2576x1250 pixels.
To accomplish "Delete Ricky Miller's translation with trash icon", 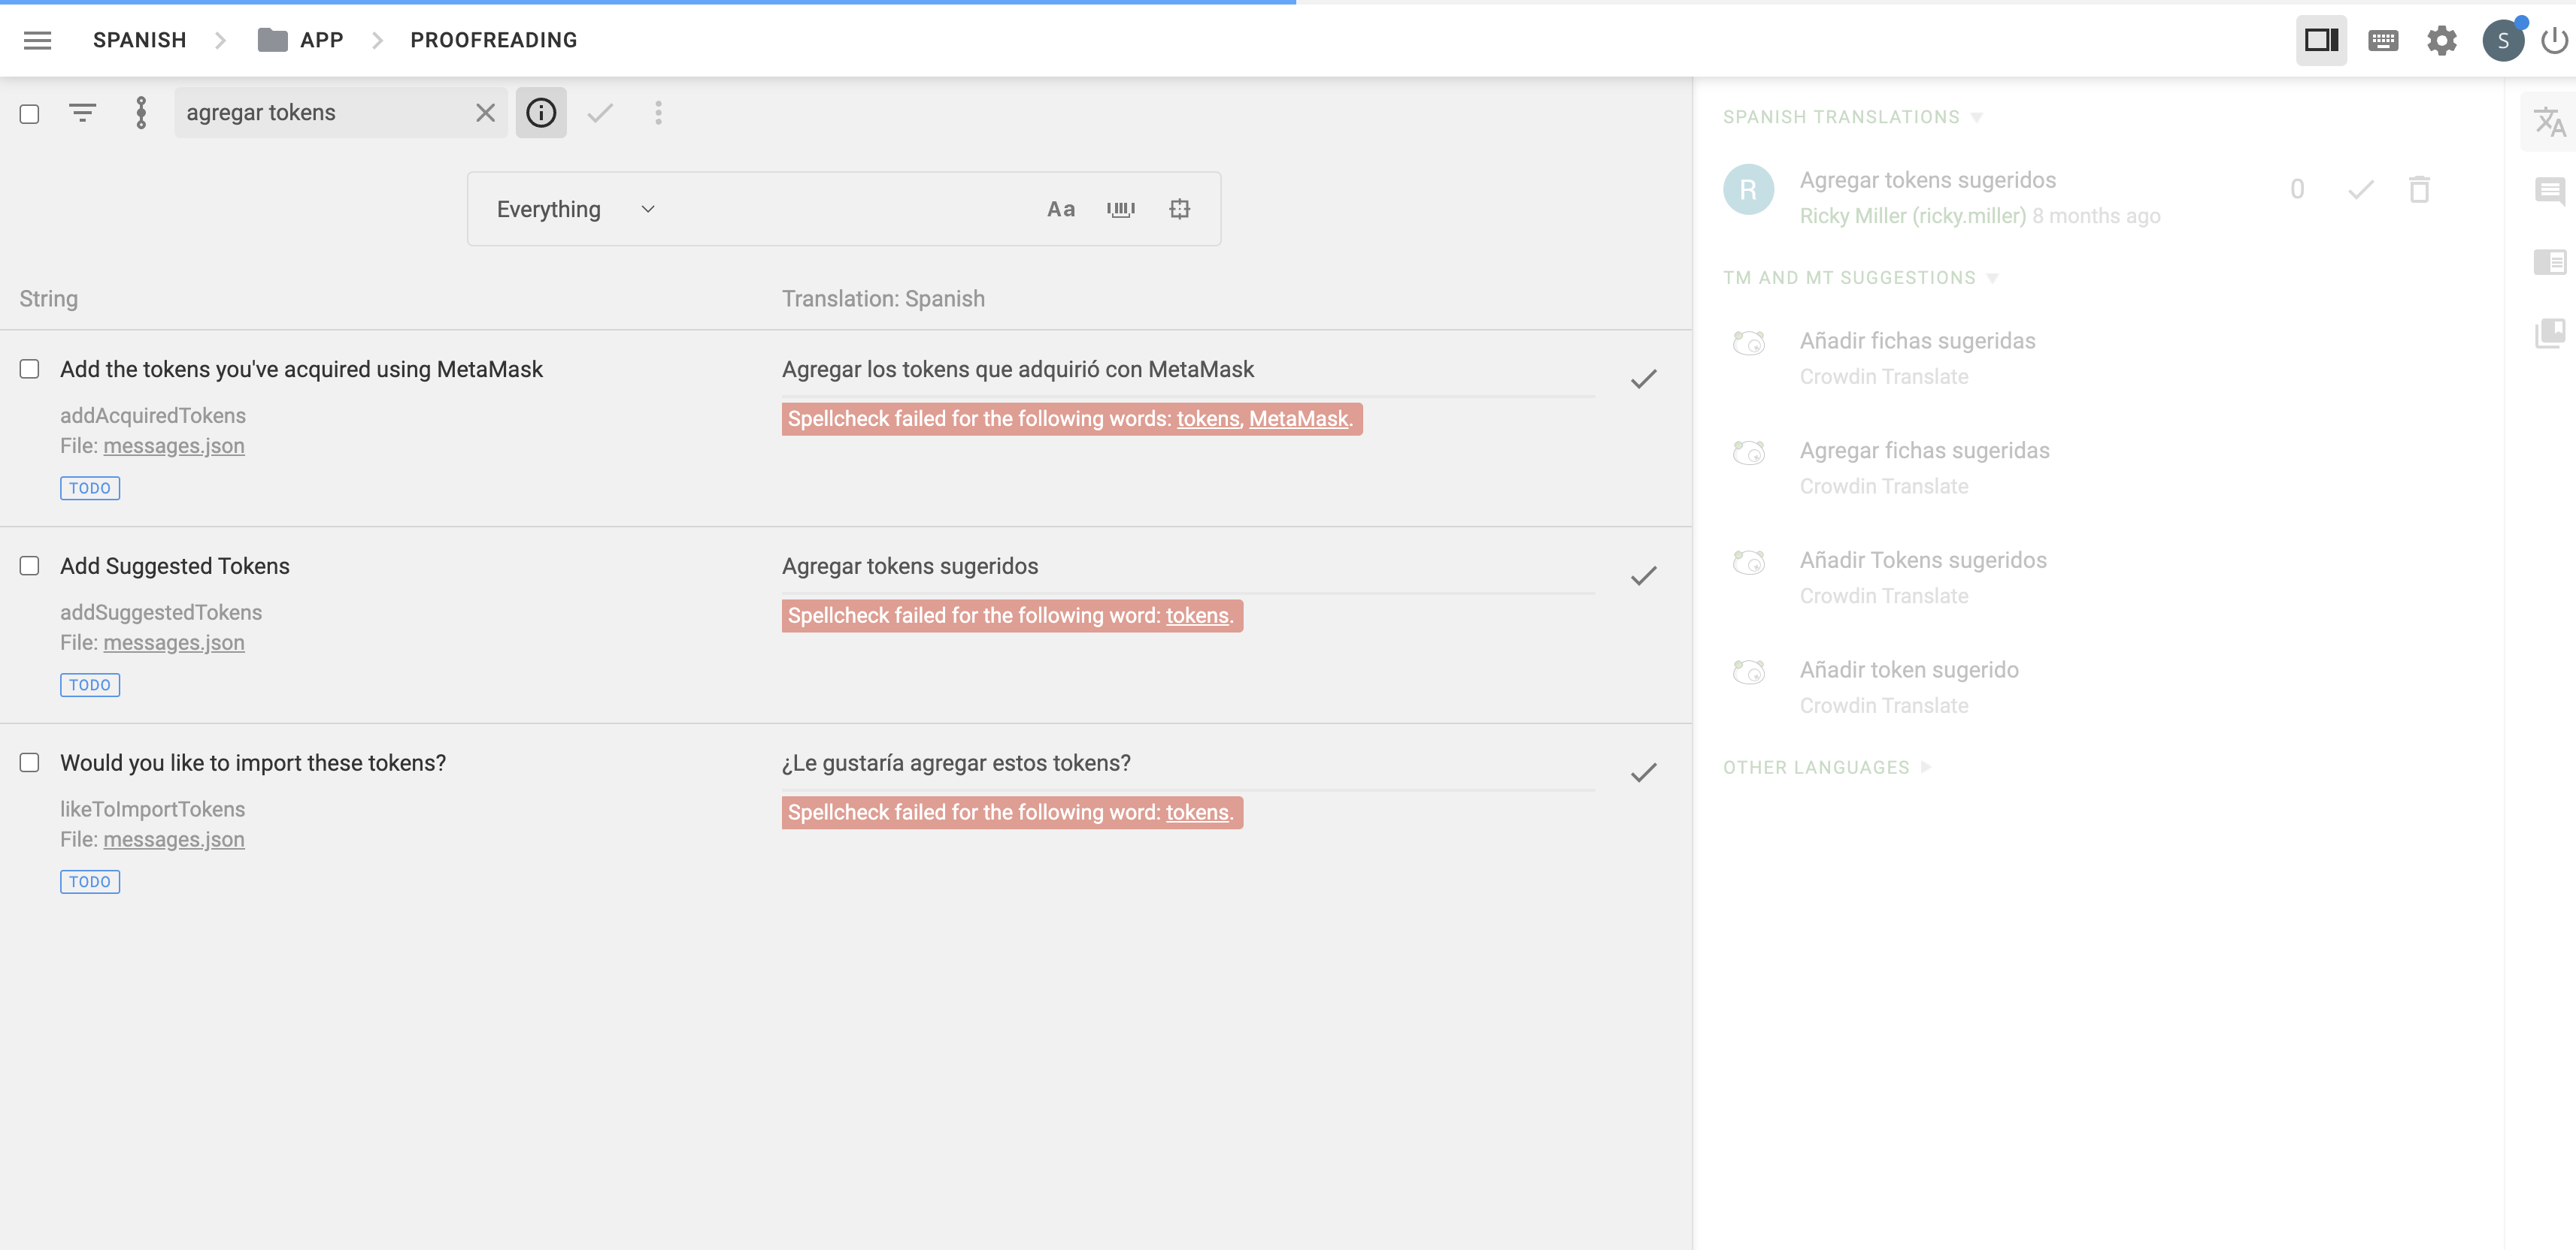I will coord(2418,190).
